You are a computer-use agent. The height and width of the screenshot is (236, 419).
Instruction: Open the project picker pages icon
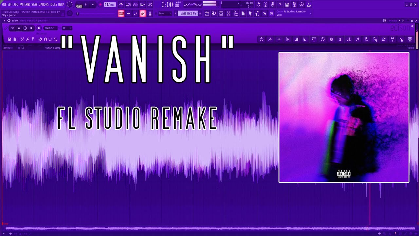(243, 13)
